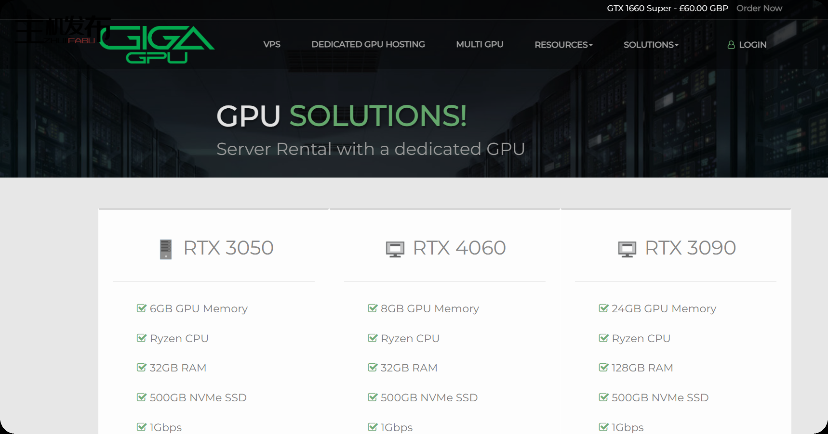This screenshot has width=828, height=434.
Task: Select the VPS menu item
Action: point(272,44)
